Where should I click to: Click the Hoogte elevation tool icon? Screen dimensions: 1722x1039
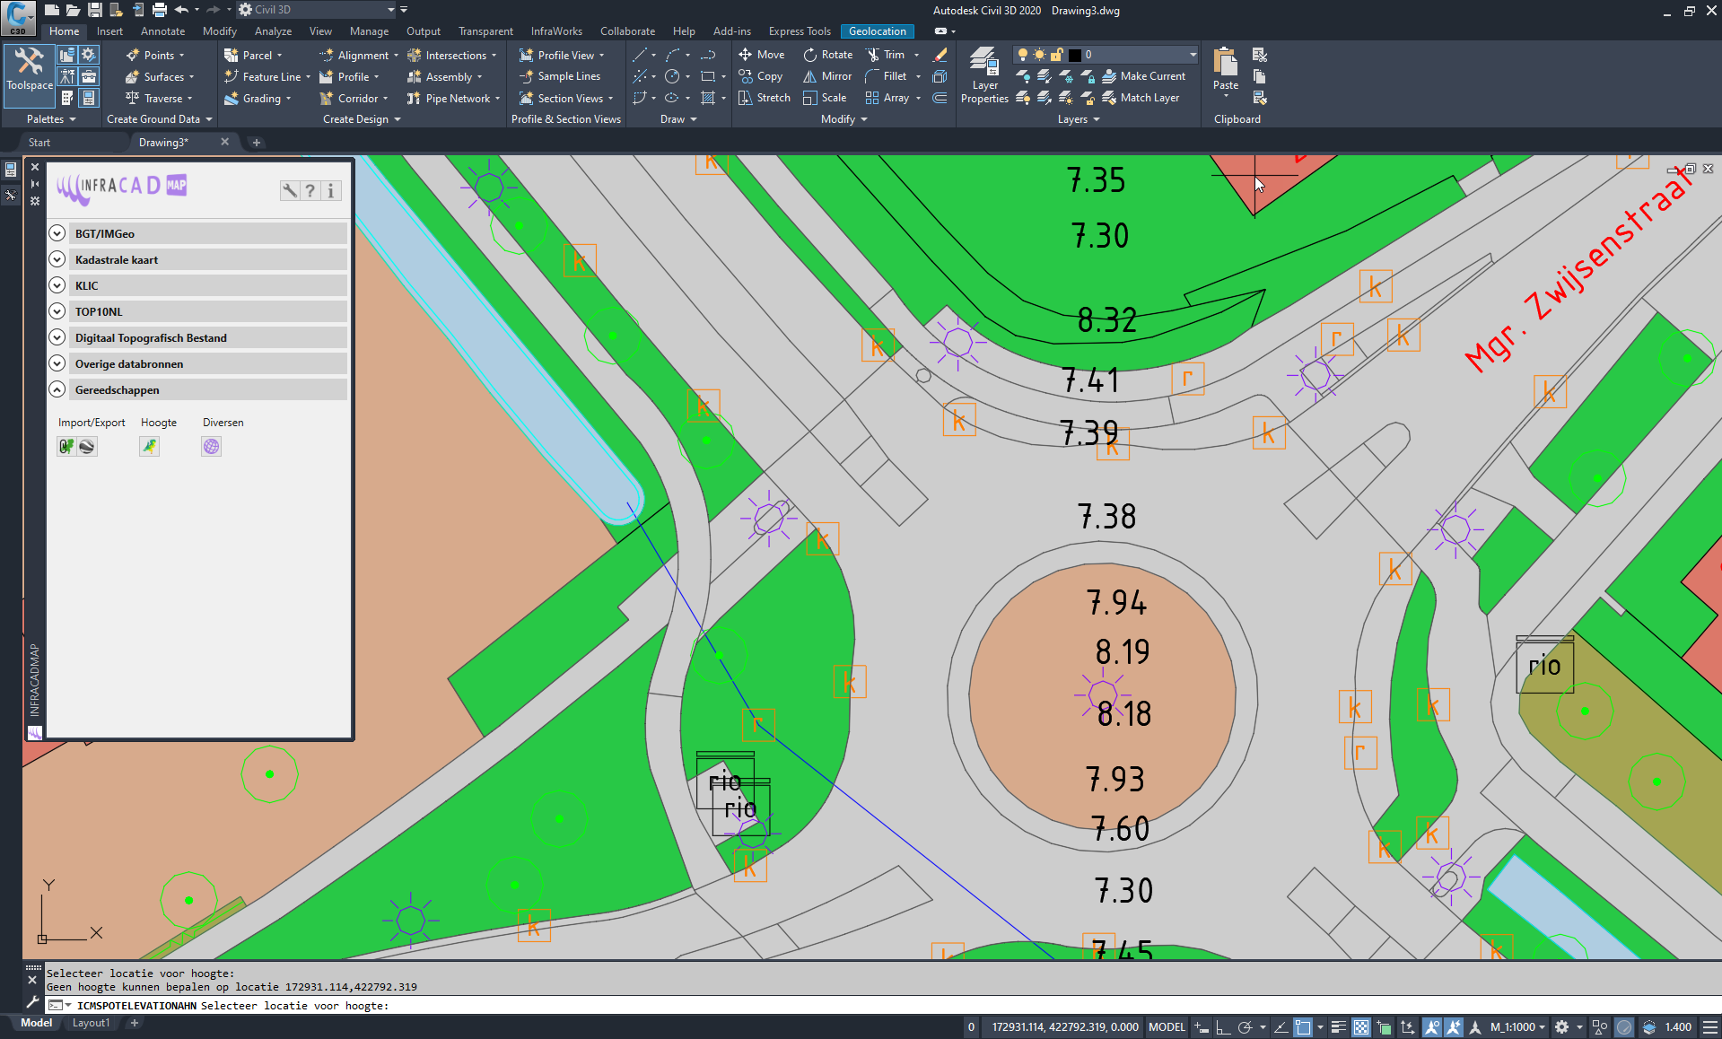click(149, 446)
